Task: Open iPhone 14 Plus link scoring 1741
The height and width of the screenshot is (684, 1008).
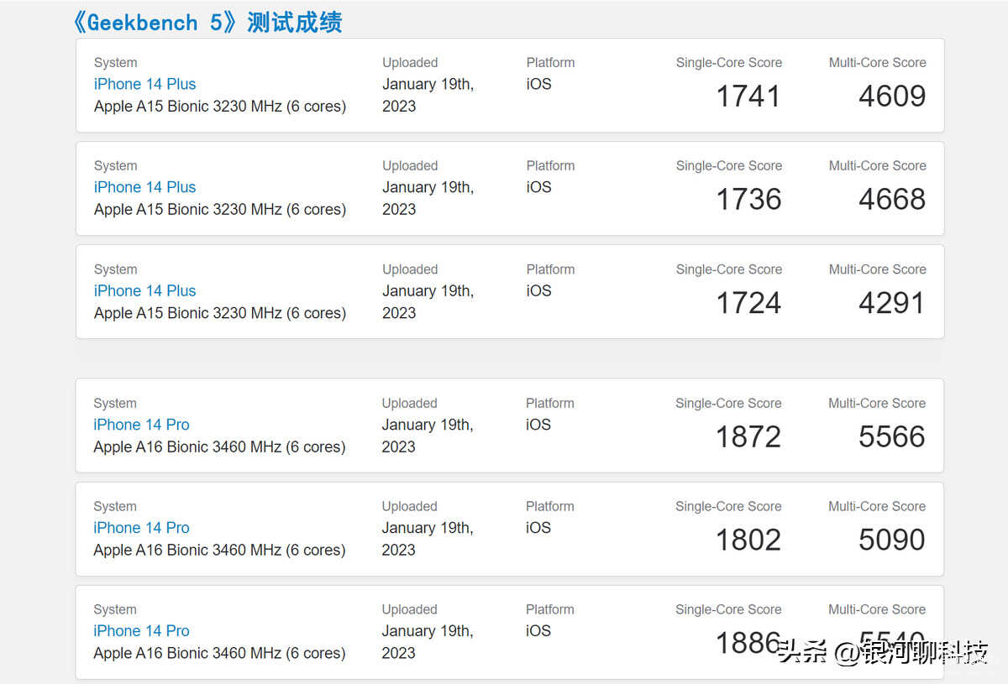Action: [144, 84]
